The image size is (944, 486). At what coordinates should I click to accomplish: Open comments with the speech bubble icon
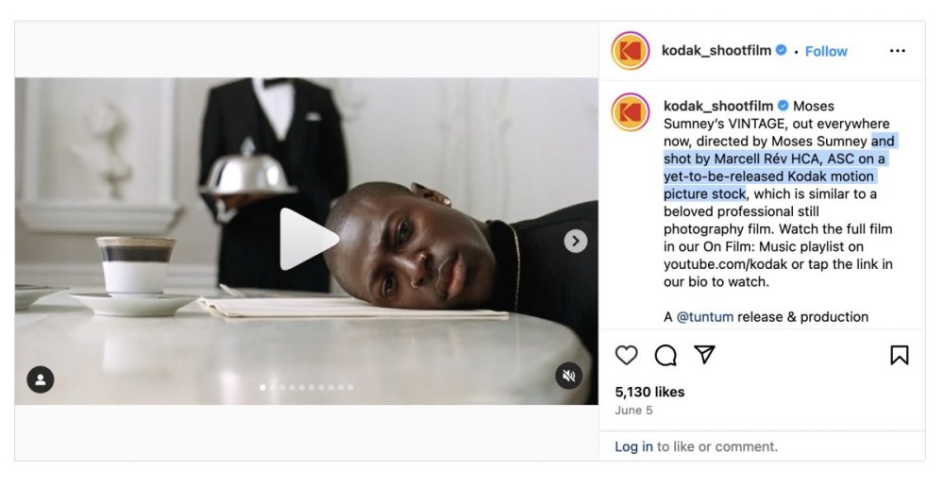[666, 356]
